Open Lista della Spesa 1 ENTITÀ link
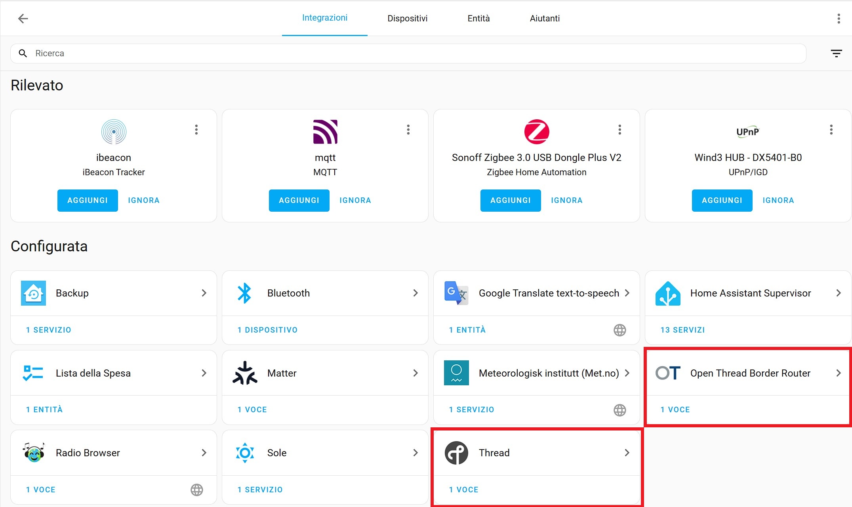This screenshot has height=507, width=852. click(x=44, y=409)
